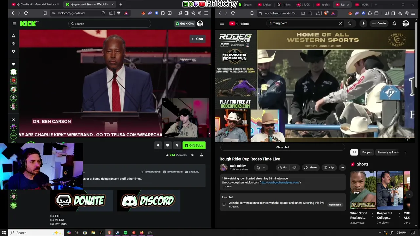The width and height of the screenshot is (420, 236).
Task: Switch to STUCK tab in right browser
Action: [304, 4]
